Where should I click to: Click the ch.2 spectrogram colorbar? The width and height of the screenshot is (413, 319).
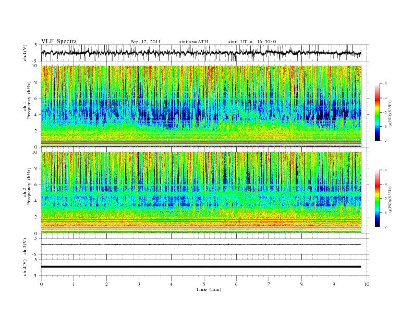377,199
